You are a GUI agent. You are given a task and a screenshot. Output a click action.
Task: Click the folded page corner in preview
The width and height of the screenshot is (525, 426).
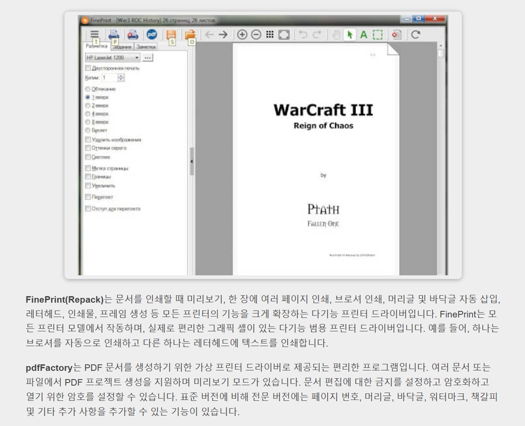(393, 49)
